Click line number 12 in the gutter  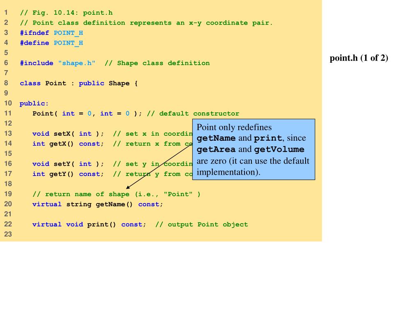(x=8, y=123)
